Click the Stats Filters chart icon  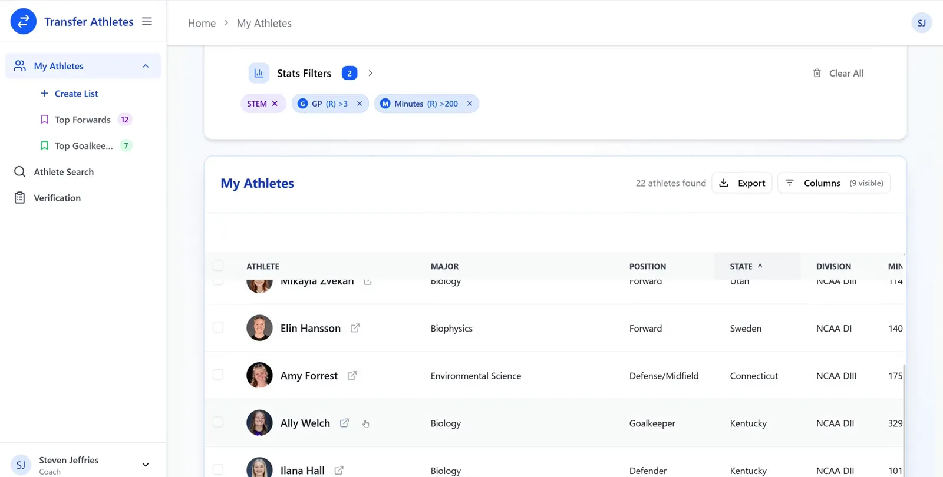coord(259,73)
